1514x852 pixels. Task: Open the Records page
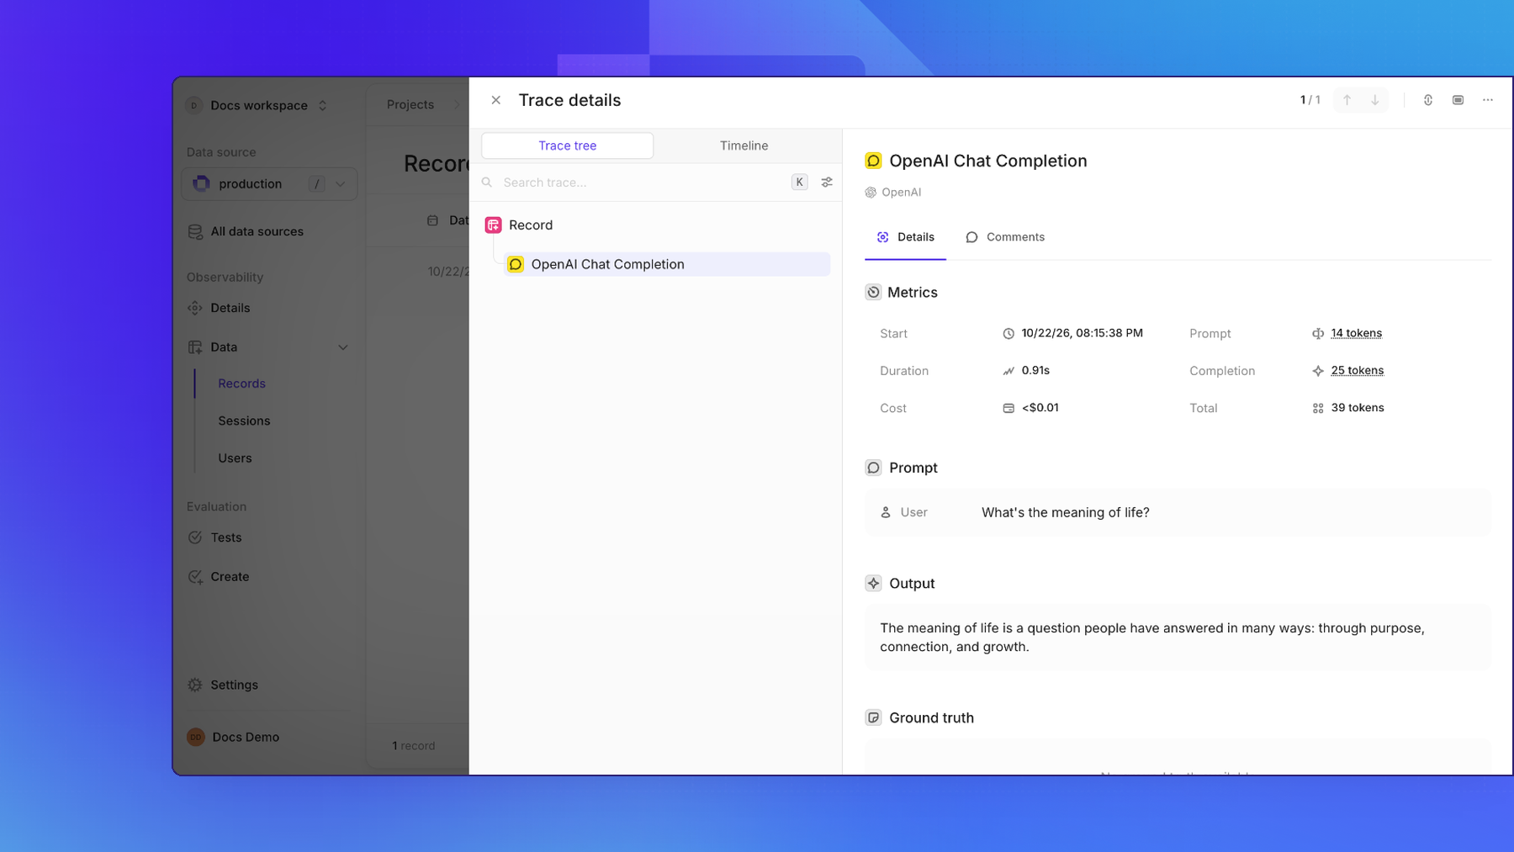[x=241, y=384]
